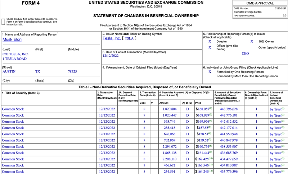Open Common Stock link for 363,749 shares row
Viewport: 288px width, 174px height.
[x=13, y=122]
